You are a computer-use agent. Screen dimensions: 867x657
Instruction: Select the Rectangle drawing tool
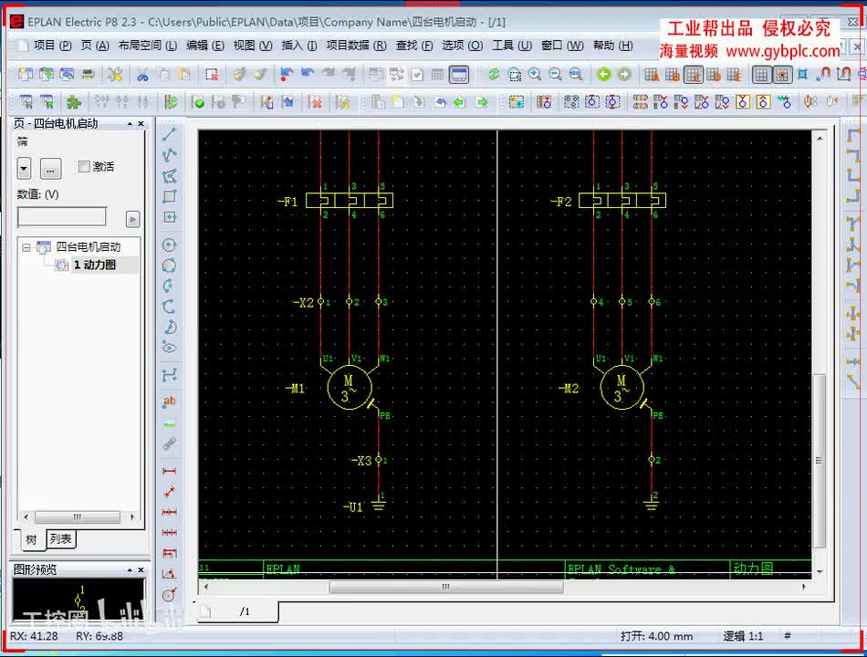point(169,196)
